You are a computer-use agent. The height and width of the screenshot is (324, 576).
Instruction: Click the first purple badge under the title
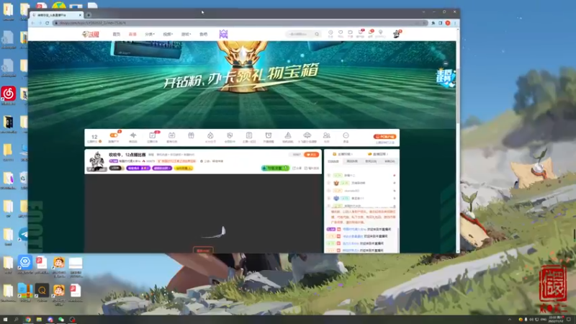138,168
